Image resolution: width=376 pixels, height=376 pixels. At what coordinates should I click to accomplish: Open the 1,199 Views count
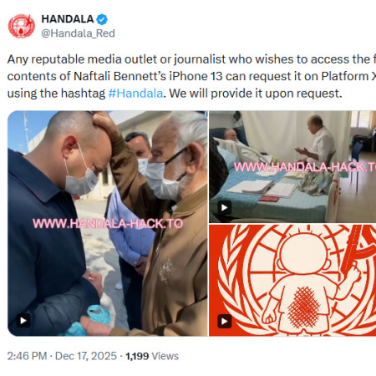click(152, 356)
